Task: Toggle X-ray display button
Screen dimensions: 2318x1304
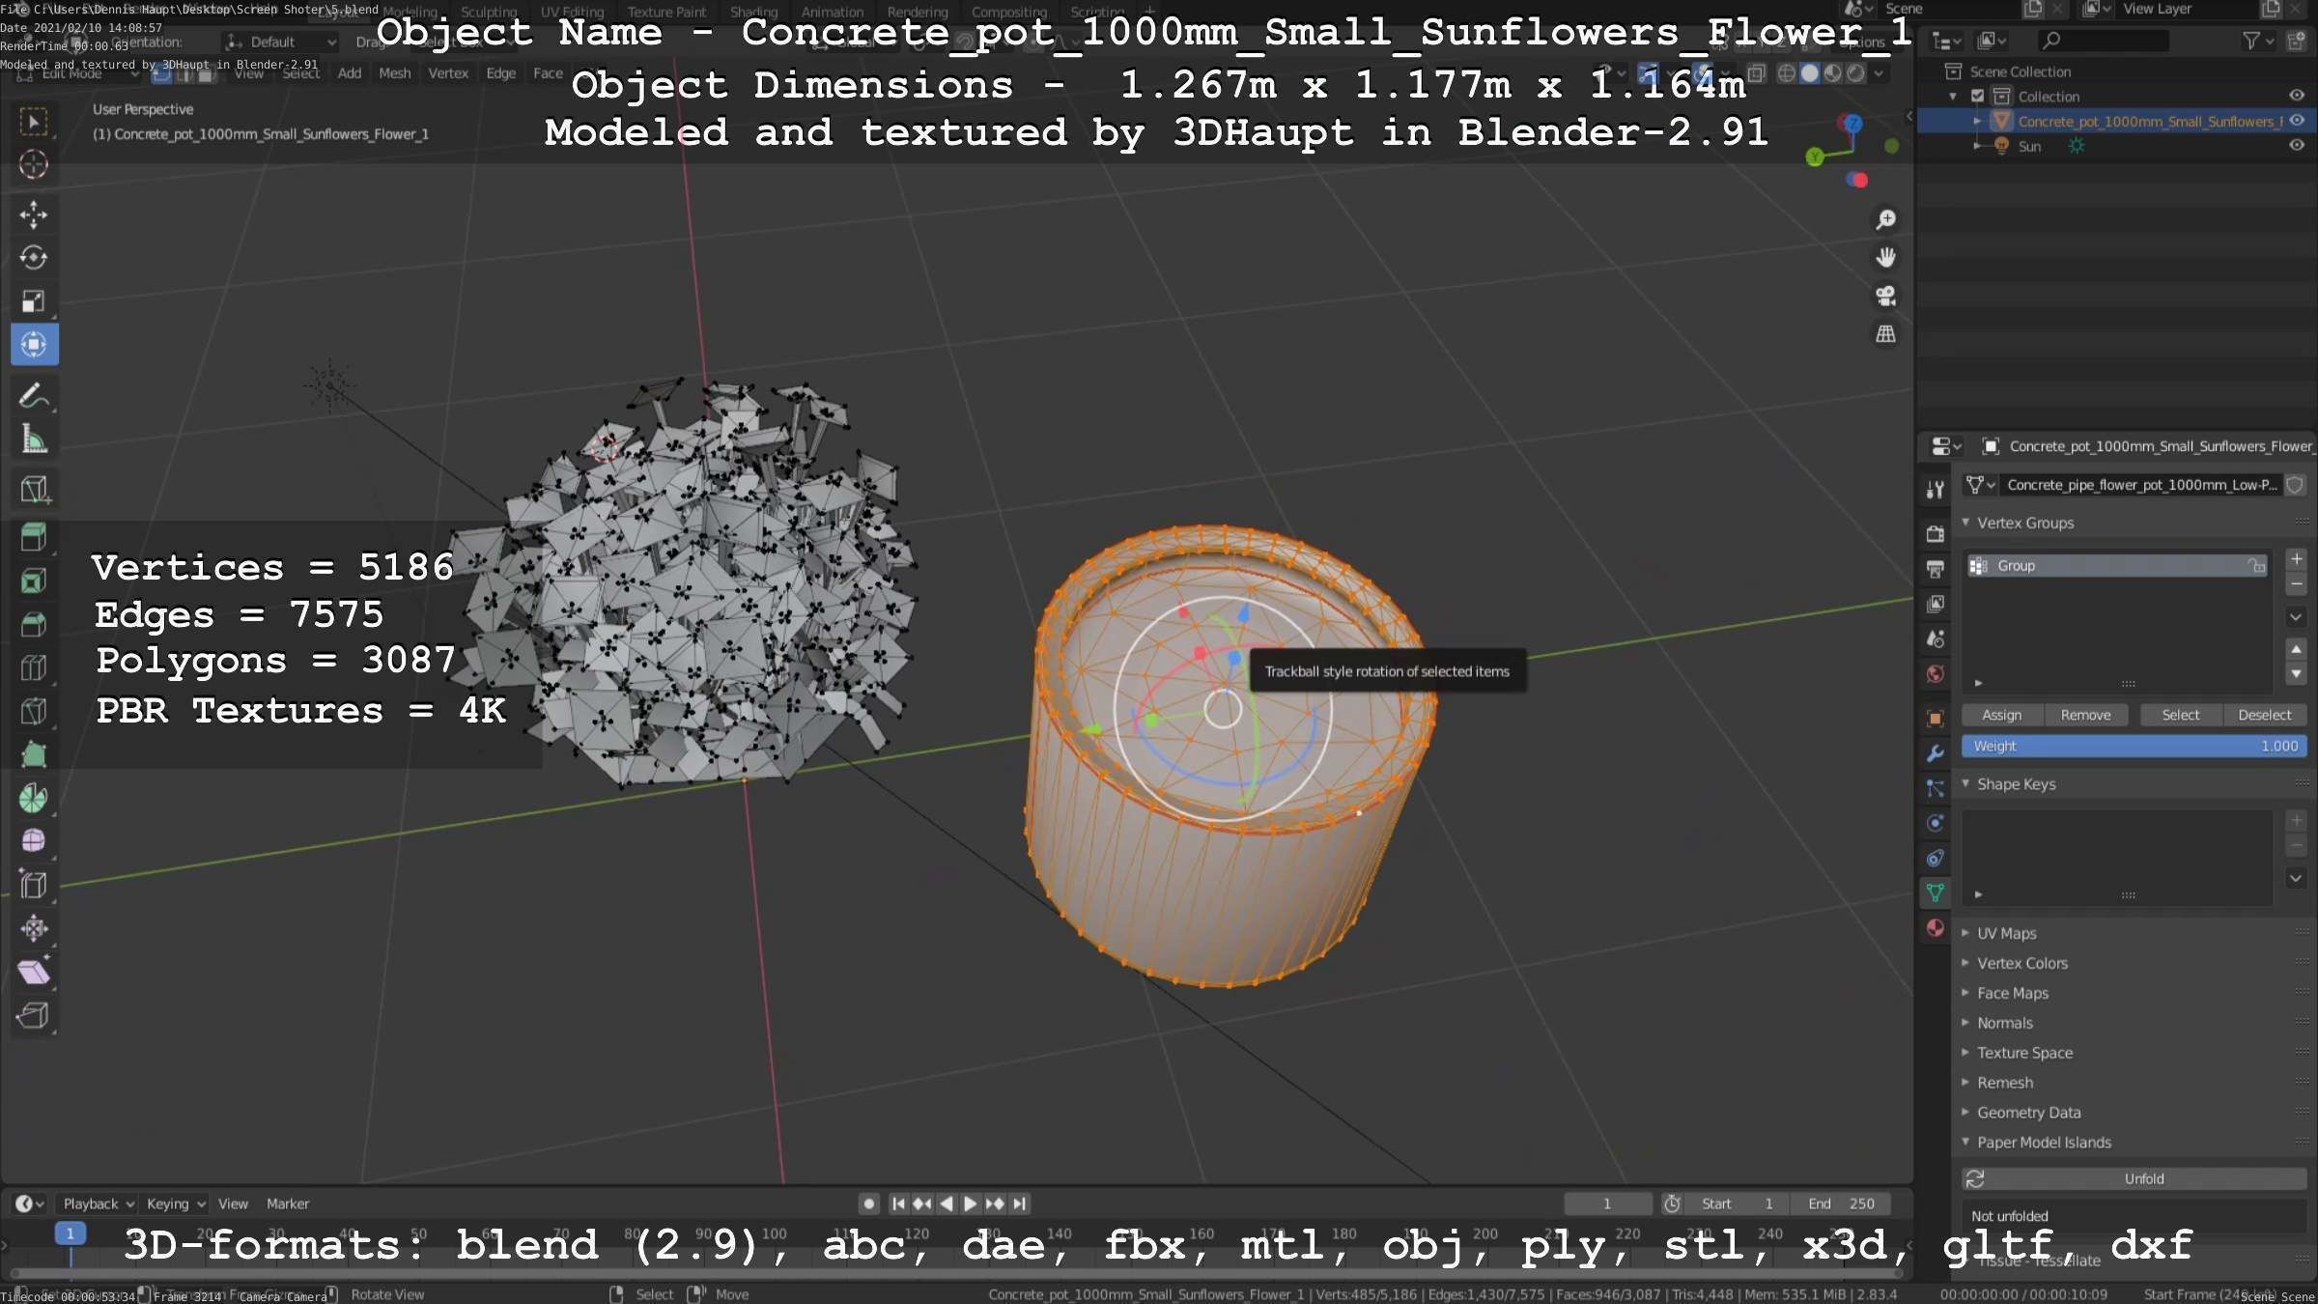Action: click(x=1757, y=73)
